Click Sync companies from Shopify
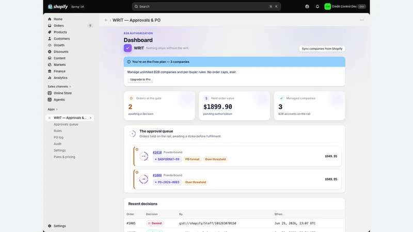Image resolution: width=413 pixels, height=232 pixels. [322, 48]
